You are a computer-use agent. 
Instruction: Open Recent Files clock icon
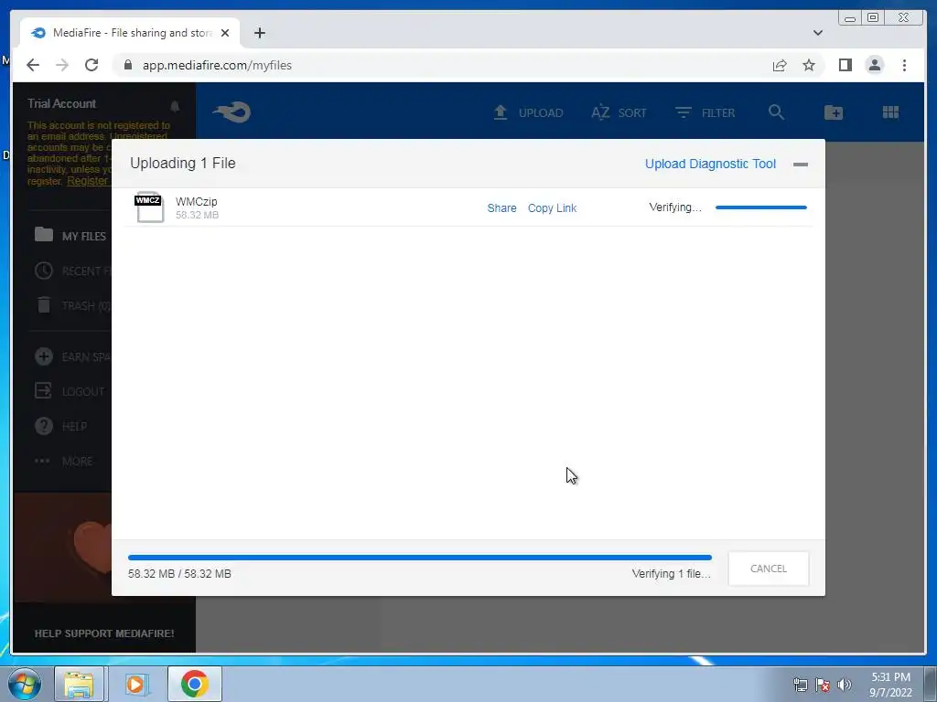pyautogui.click(x=44, y=271)
